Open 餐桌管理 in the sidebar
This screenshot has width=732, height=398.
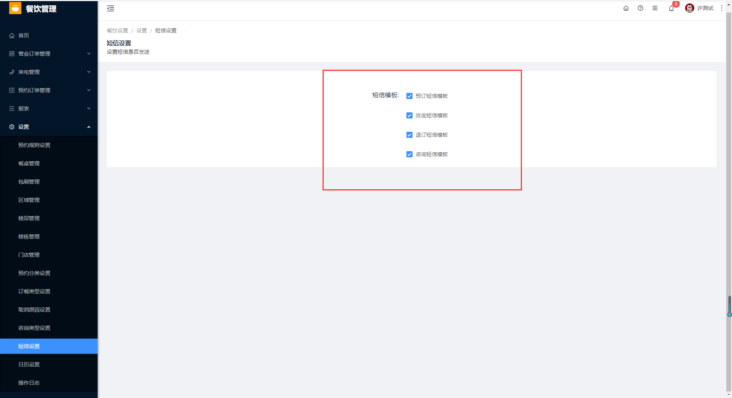pyautogui.click(x=49, y=163)
